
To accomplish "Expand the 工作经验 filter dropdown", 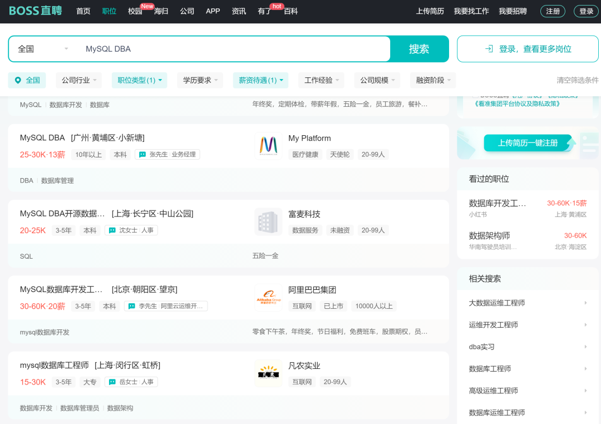I will [x=322, y=80].
